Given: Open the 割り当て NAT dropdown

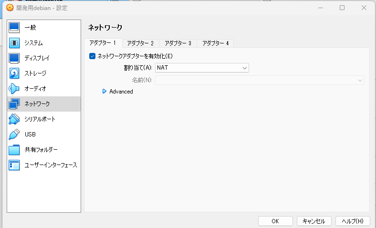Looking at the screenshot, I should coord(202,68).
